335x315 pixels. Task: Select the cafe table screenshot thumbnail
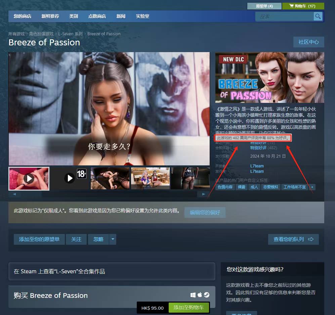pos(151,179)
